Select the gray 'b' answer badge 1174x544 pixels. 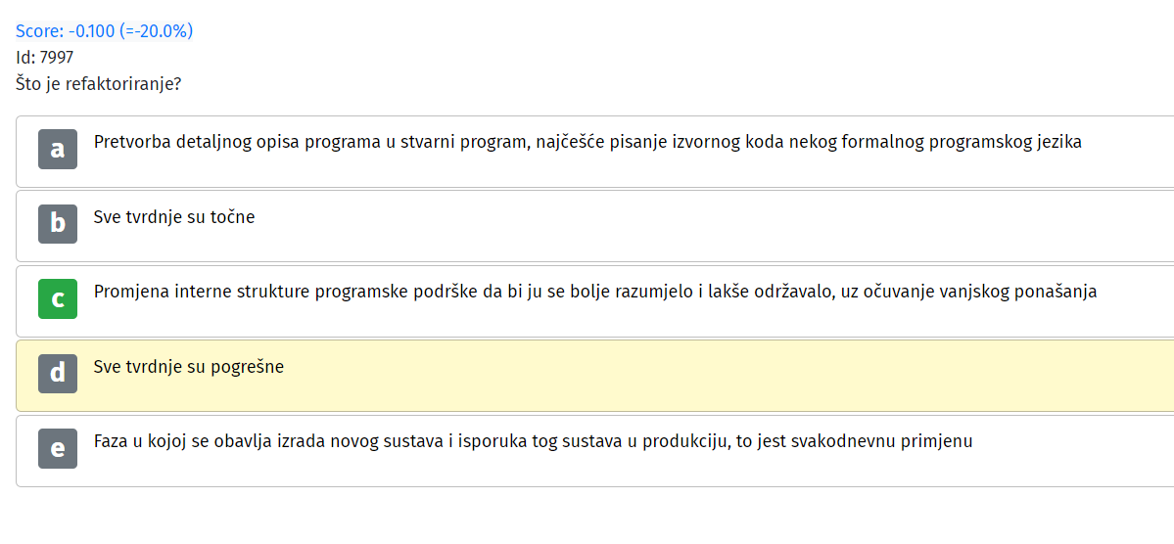[58, 224]
